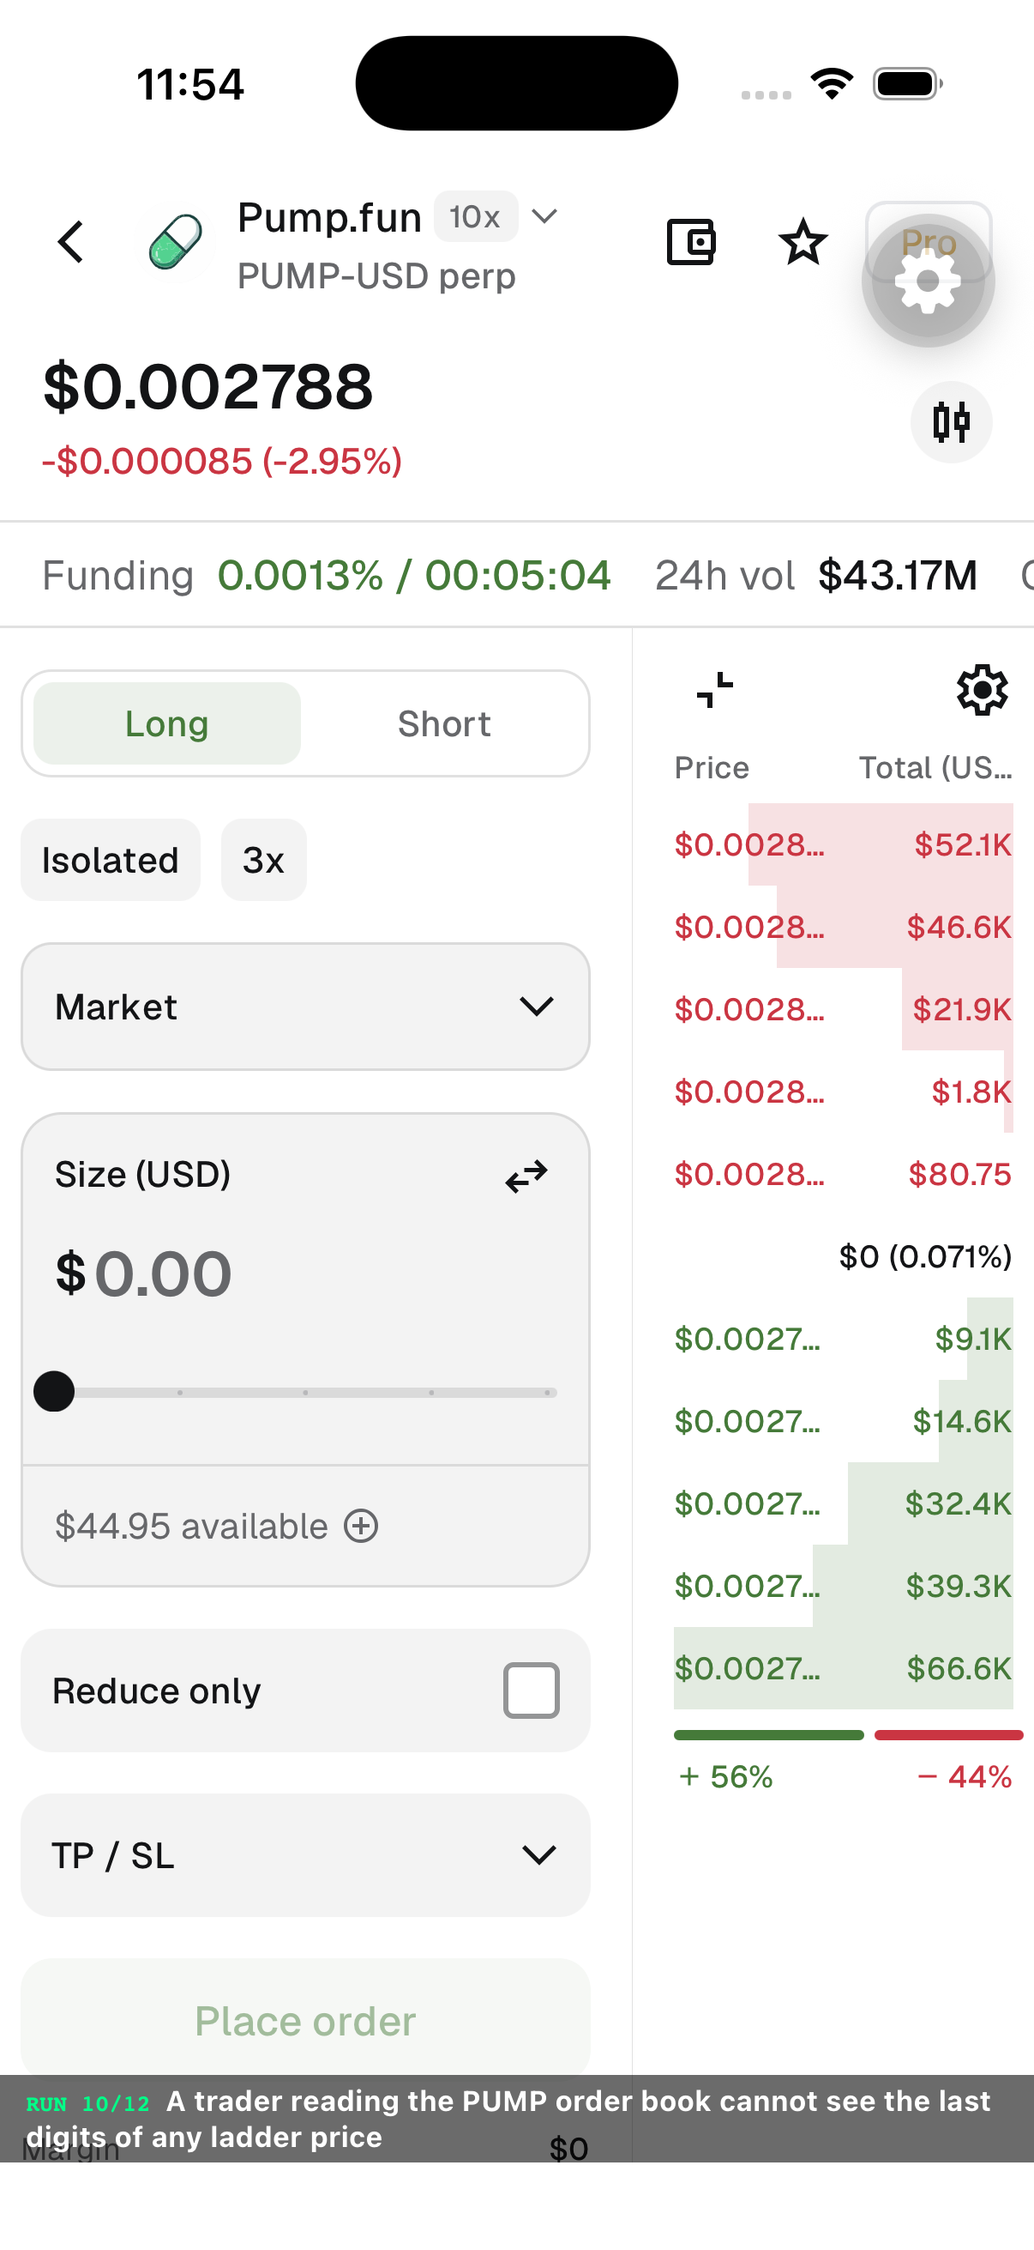1034x2250 pixels.
Task: Tap the PUMP-USD perp subtitle
Action: [376, 276]
